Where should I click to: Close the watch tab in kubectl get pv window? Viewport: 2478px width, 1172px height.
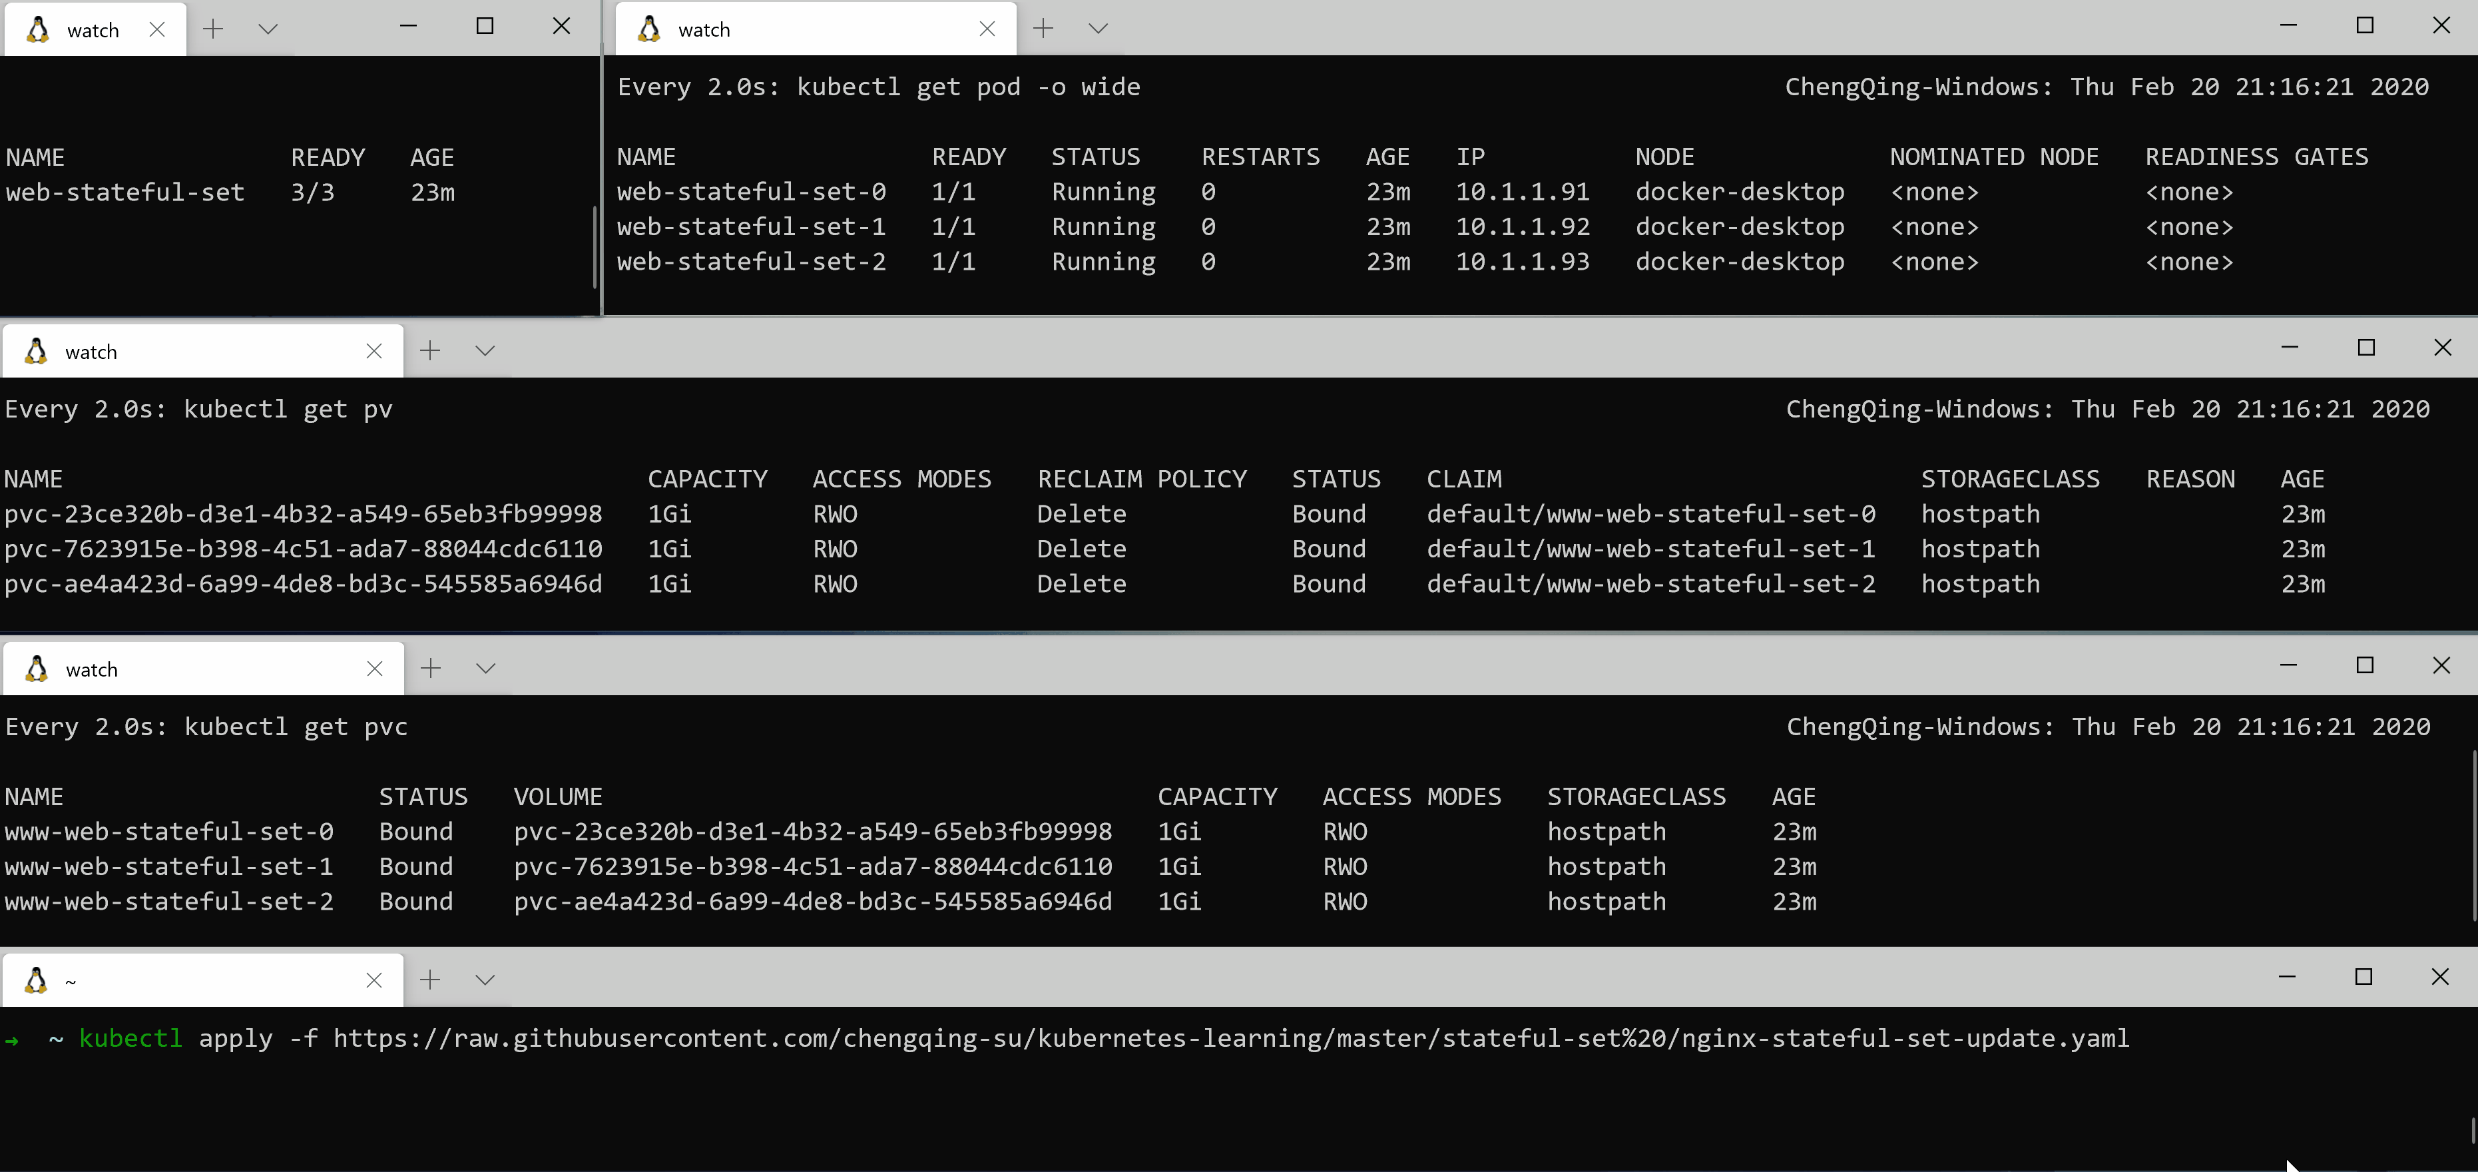point(374,351)
